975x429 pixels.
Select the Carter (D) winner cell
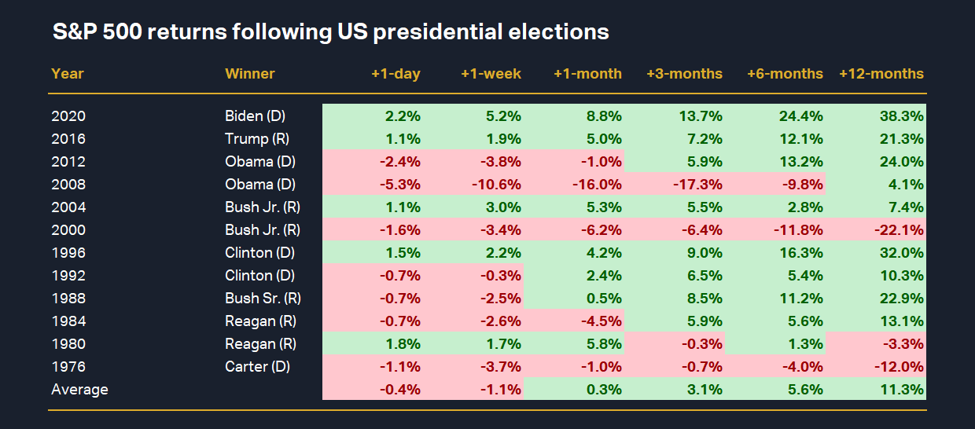pos(256,367)
